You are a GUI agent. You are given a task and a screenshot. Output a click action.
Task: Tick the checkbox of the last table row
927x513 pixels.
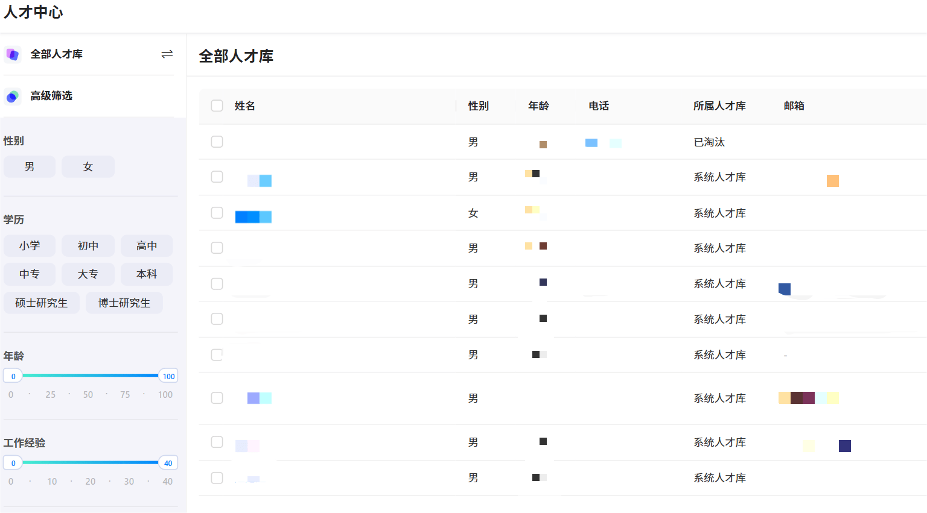click(x=217, y=477)
